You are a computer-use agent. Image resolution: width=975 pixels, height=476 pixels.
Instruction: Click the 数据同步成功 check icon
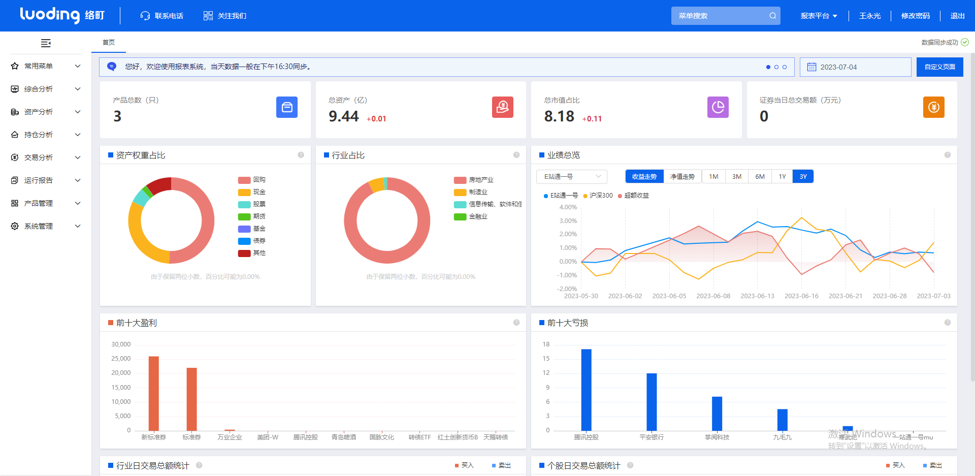[x=965, y=42]
